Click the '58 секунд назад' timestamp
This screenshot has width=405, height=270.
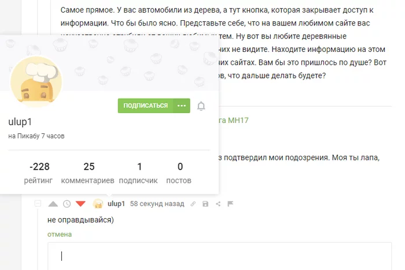pos(157,204)
